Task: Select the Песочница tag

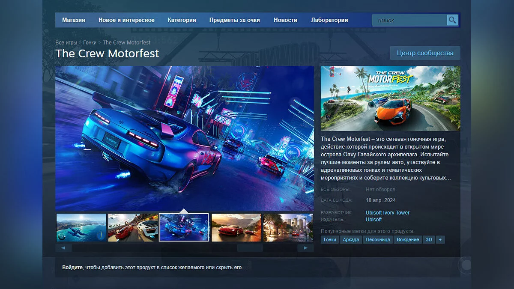Action: pos(378,240)
